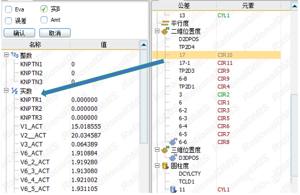Click the CIR7 element entry
The width and height of the screenshot is (300, 195).
[224, 134]
